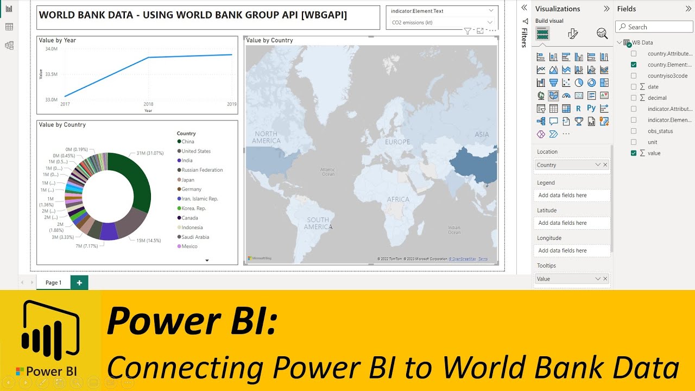Open Value field dropdown in Tooltips well
The height and width of the screenshot is (391, 695).
click(598, 279)
